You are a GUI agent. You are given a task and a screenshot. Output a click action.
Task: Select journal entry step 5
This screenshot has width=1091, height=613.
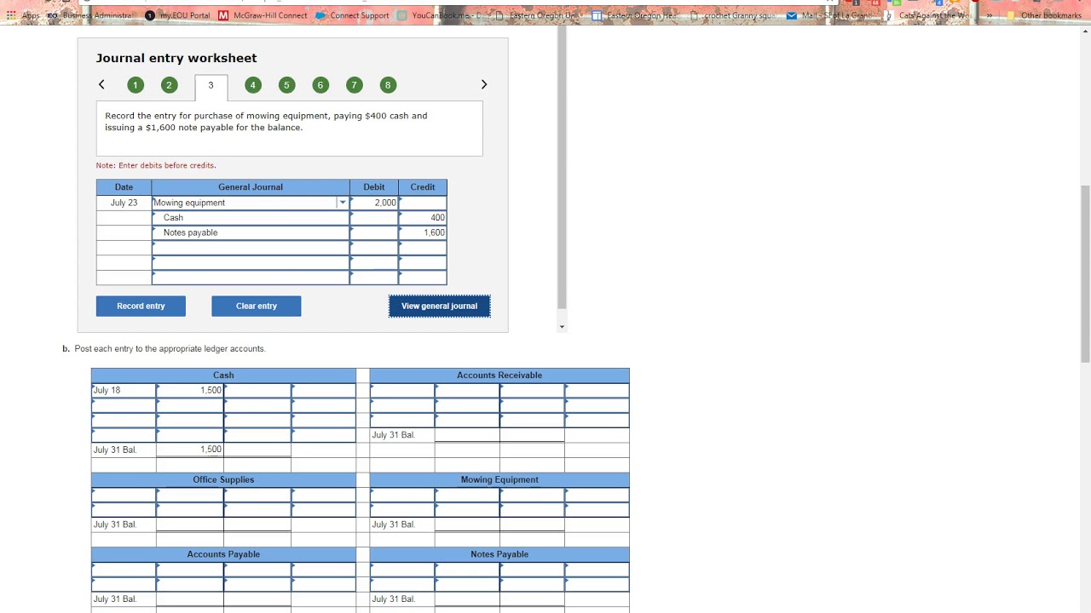tap(286, 84)
